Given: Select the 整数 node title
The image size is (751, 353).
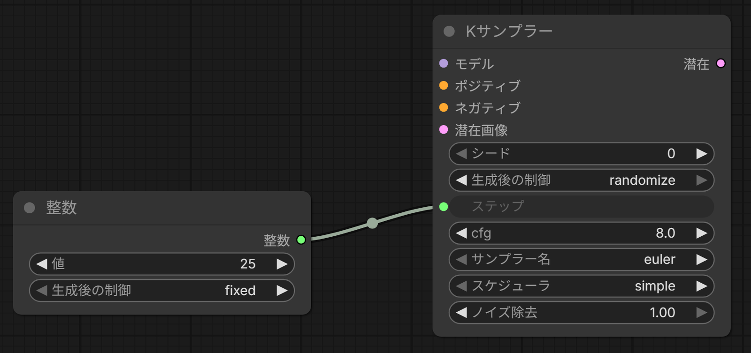Looking at the screenshot, I should point(61,208).
